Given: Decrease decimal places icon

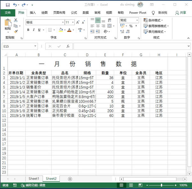Looking at the screenshot, I should pos(128,32).
